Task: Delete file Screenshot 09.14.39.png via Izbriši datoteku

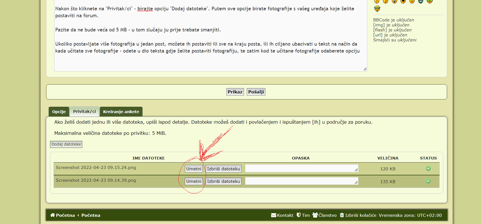Action: (223, 181)
